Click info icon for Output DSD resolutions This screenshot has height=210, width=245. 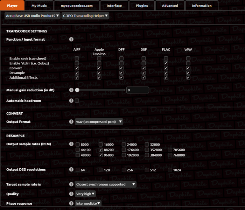pyautogui.click(x=71, y=170)
